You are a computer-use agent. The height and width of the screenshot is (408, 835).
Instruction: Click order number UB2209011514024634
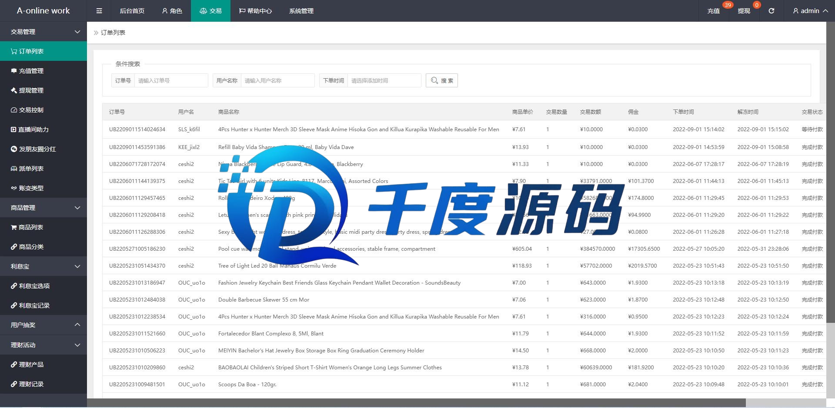tap(137, 129)
